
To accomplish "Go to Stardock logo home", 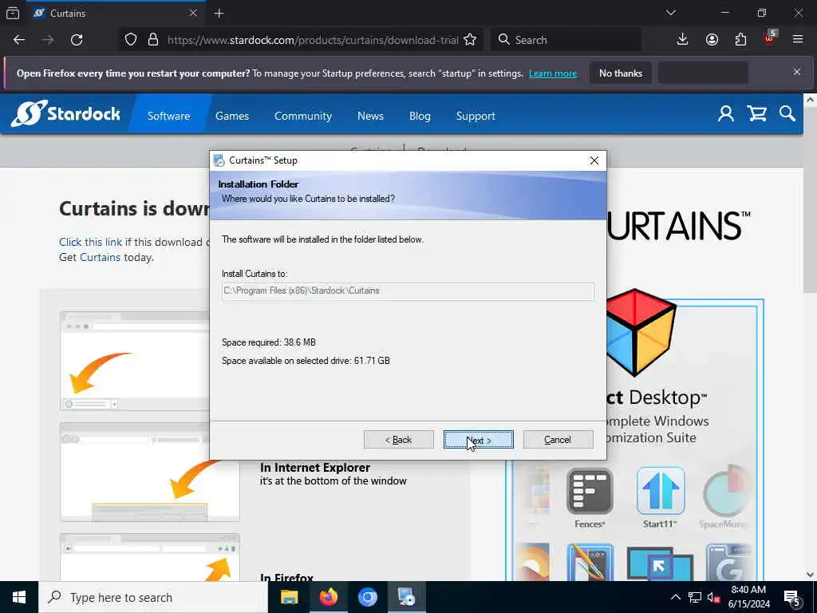I will pyautogui.click(x=66, y=113).
